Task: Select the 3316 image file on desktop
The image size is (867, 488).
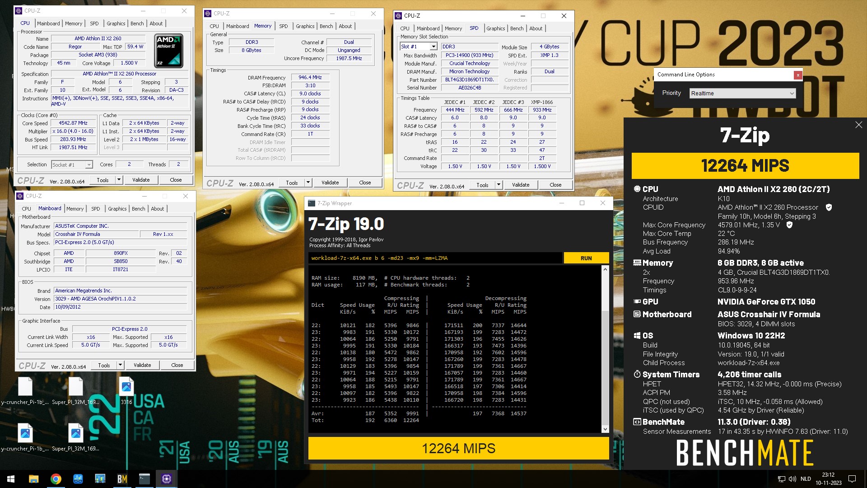Action: click(x=126, y=391)
